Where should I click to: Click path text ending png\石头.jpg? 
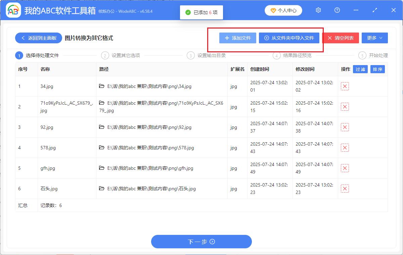pos(151,189)
